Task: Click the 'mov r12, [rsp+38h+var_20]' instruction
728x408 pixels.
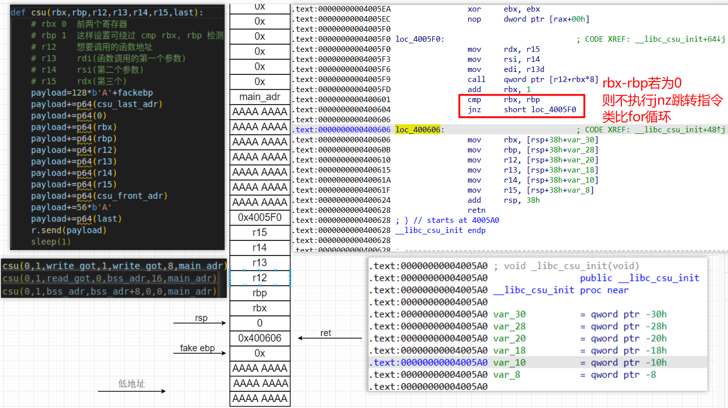Action: tap(533, 160)
